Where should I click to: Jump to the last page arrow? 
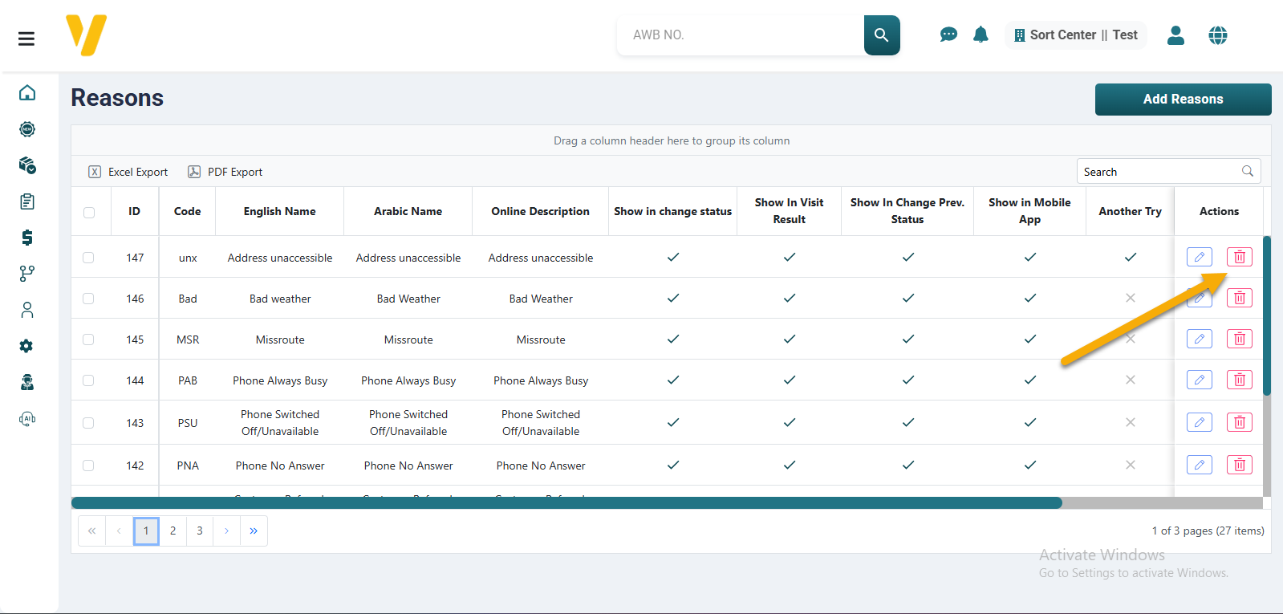pyautogui.click(x=254, y=531)
